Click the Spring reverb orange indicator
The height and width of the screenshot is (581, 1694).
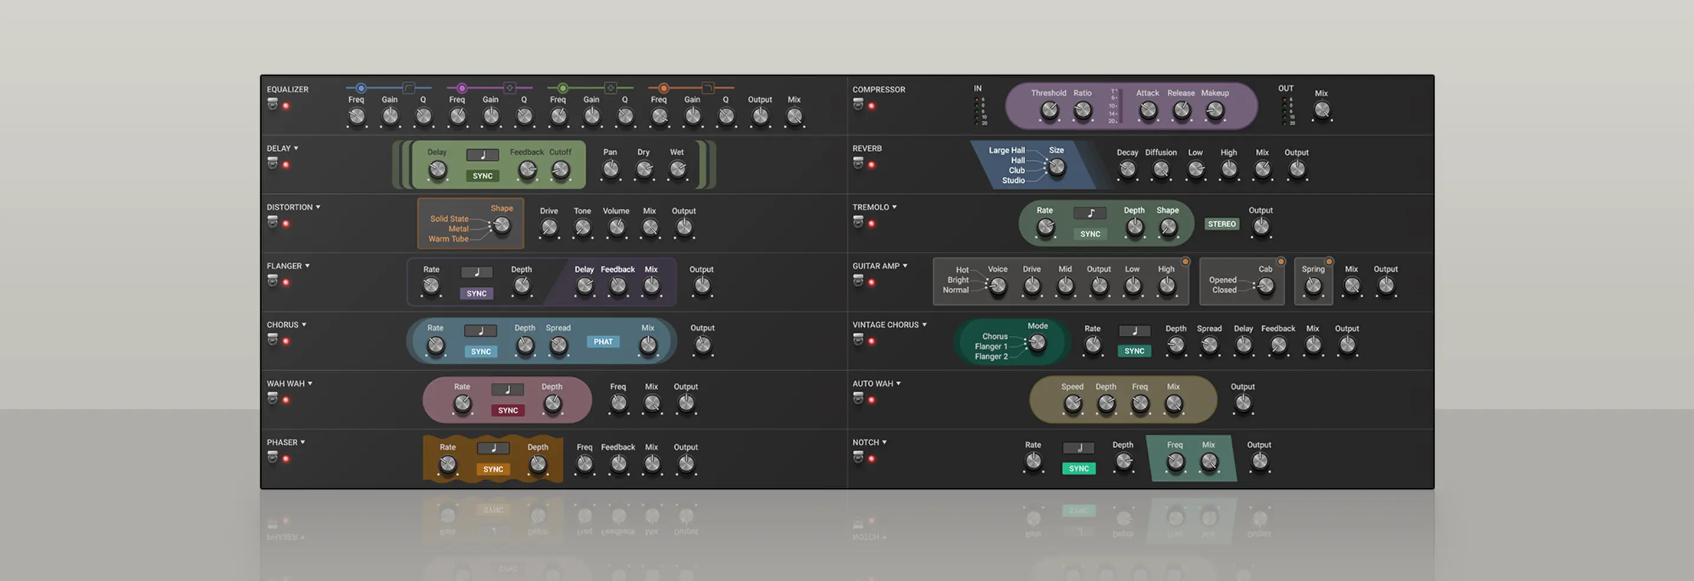click(x=1328, y=262)
